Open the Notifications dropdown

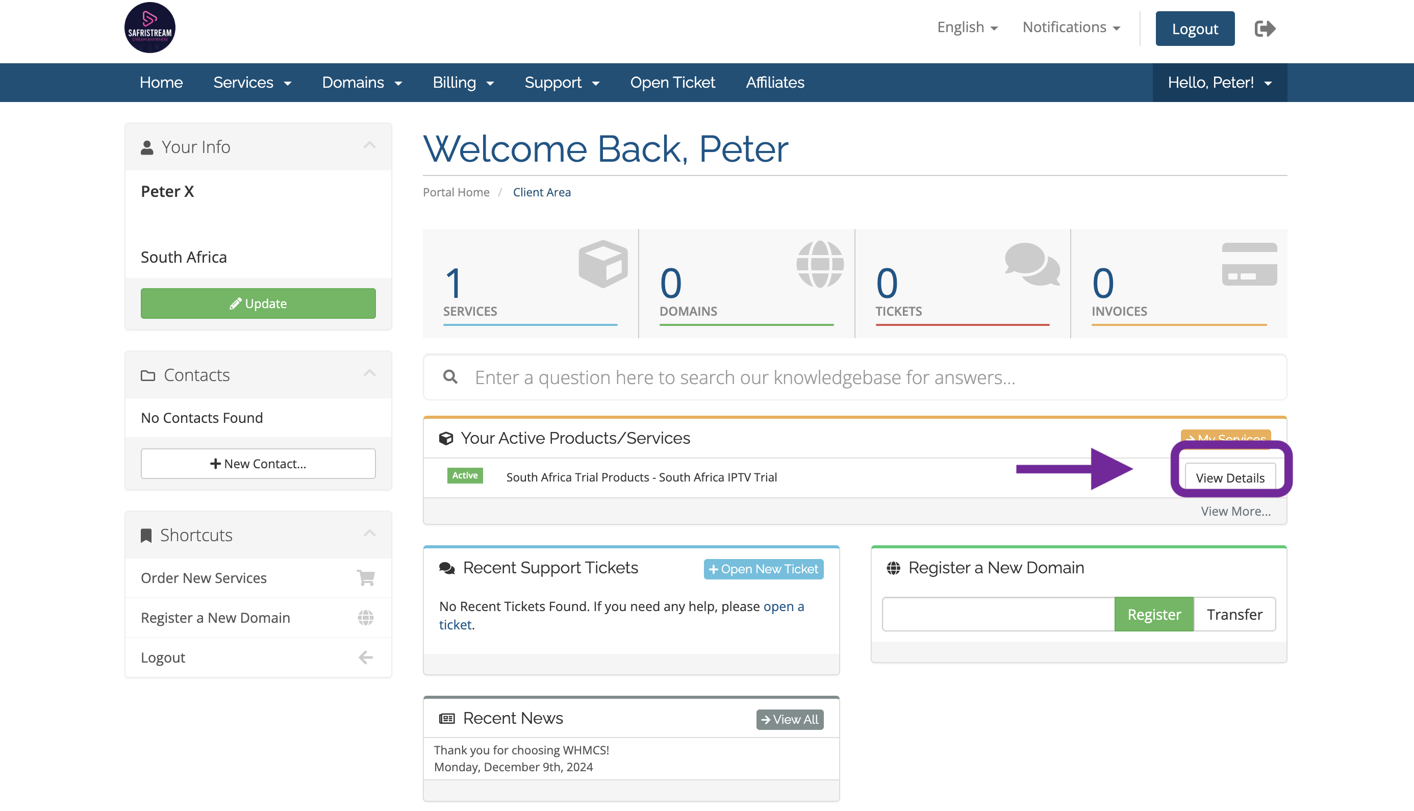pyautogui.click(x=1072, y=28)
